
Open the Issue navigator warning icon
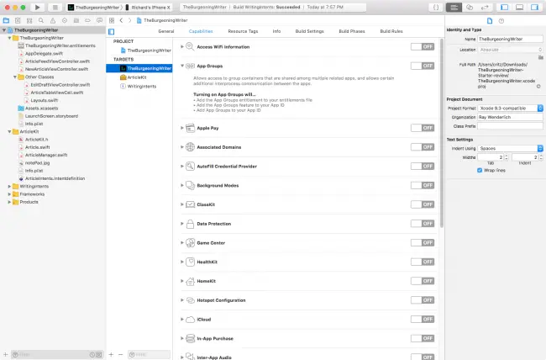coord(53,20)
